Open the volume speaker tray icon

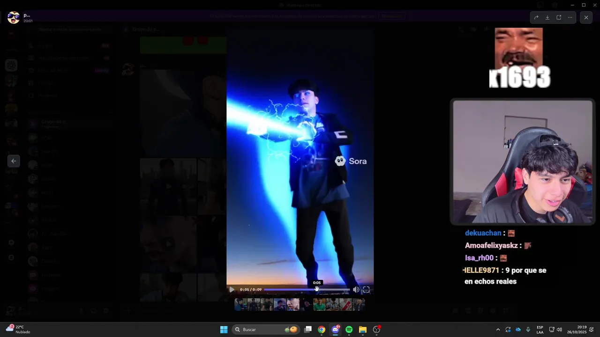pos(559,330)
